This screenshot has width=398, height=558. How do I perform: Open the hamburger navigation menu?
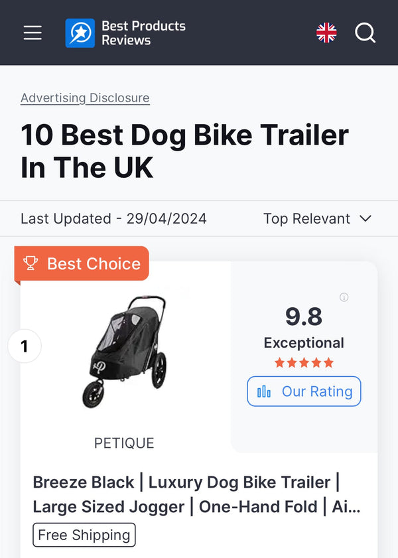pyautogui.click(x=33, y=33)
